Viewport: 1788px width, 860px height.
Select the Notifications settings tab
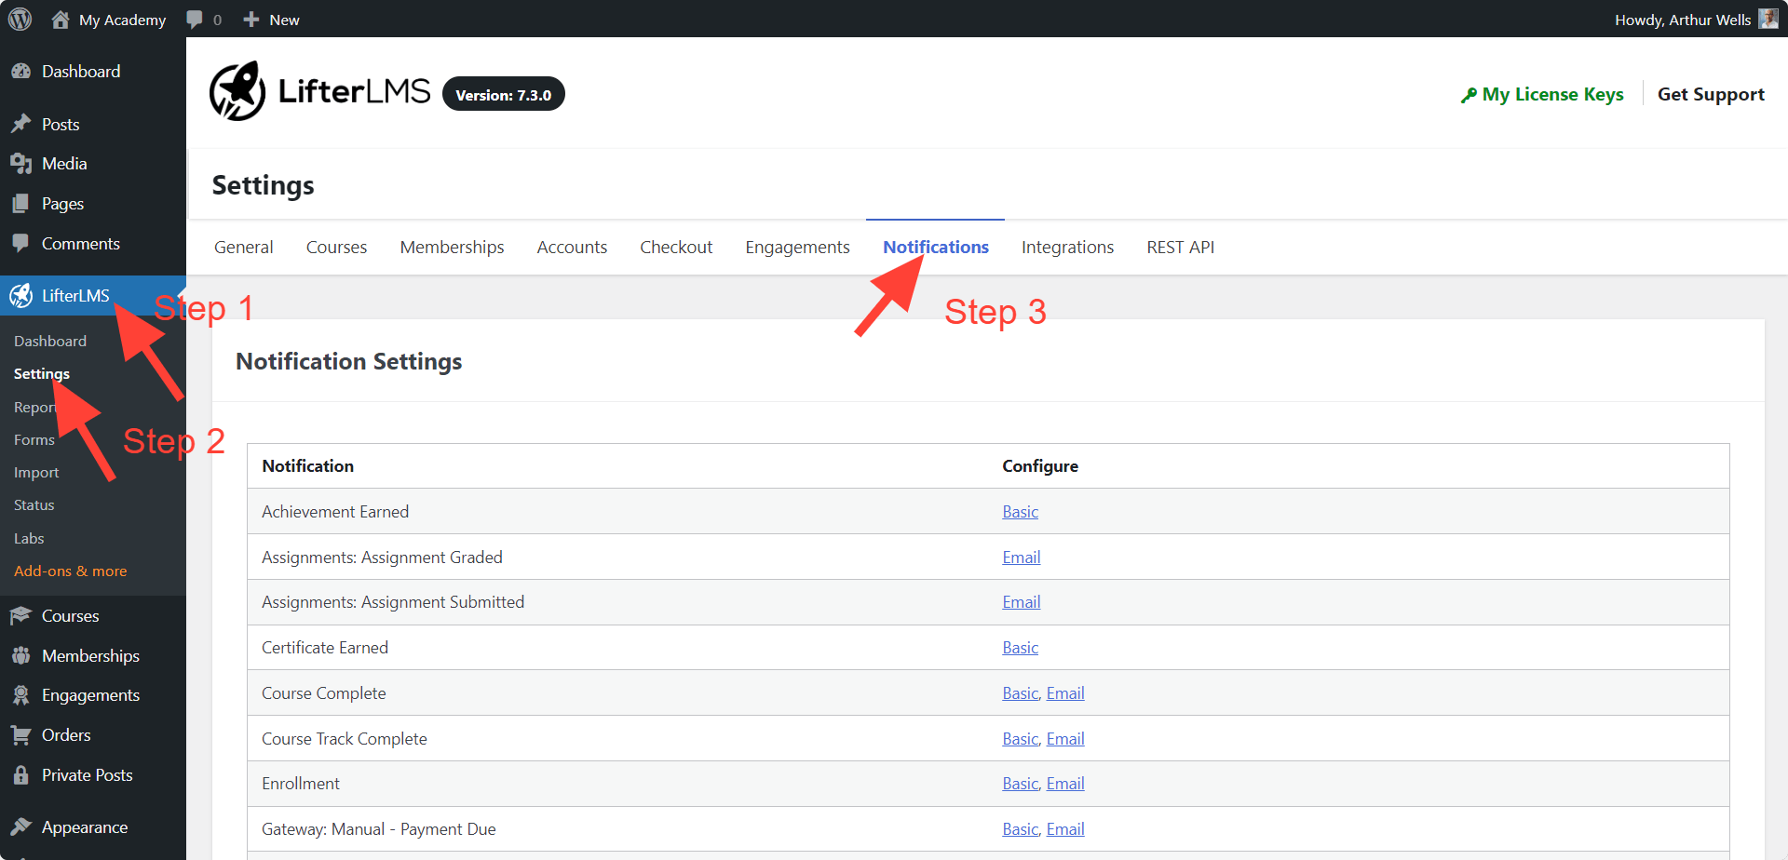coord(936,248)
